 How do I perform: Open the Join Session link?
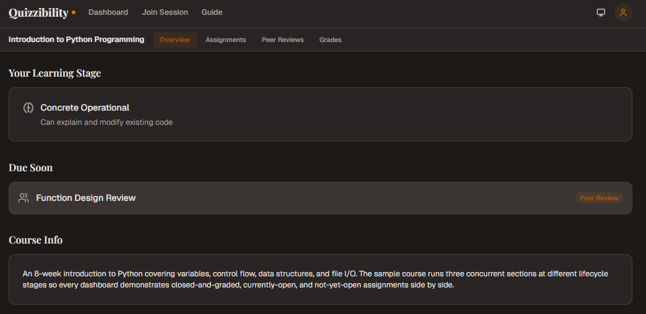click(165, 12)
